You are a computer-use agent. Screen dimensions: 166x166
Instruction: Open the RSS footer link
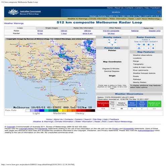tap(104, 121)
